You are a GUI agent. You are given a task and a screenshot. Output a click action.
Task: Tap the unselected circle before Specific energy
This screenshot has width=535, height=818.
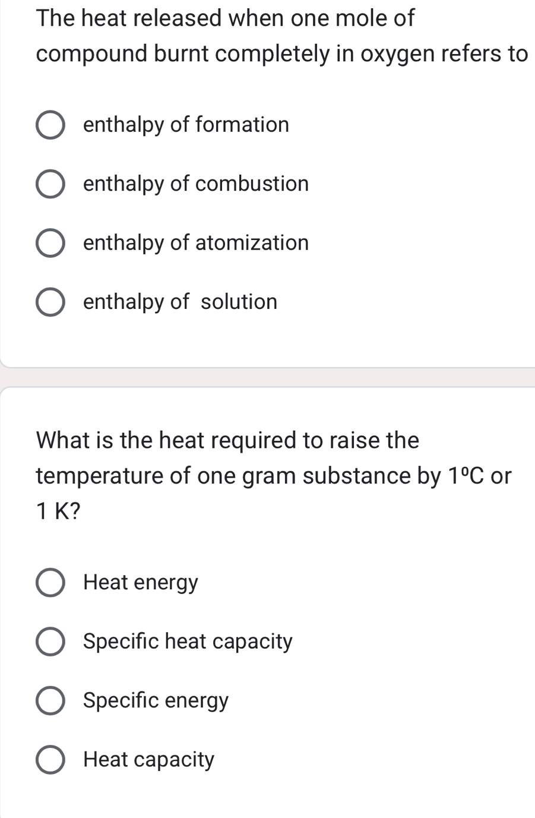click(50, 701)
